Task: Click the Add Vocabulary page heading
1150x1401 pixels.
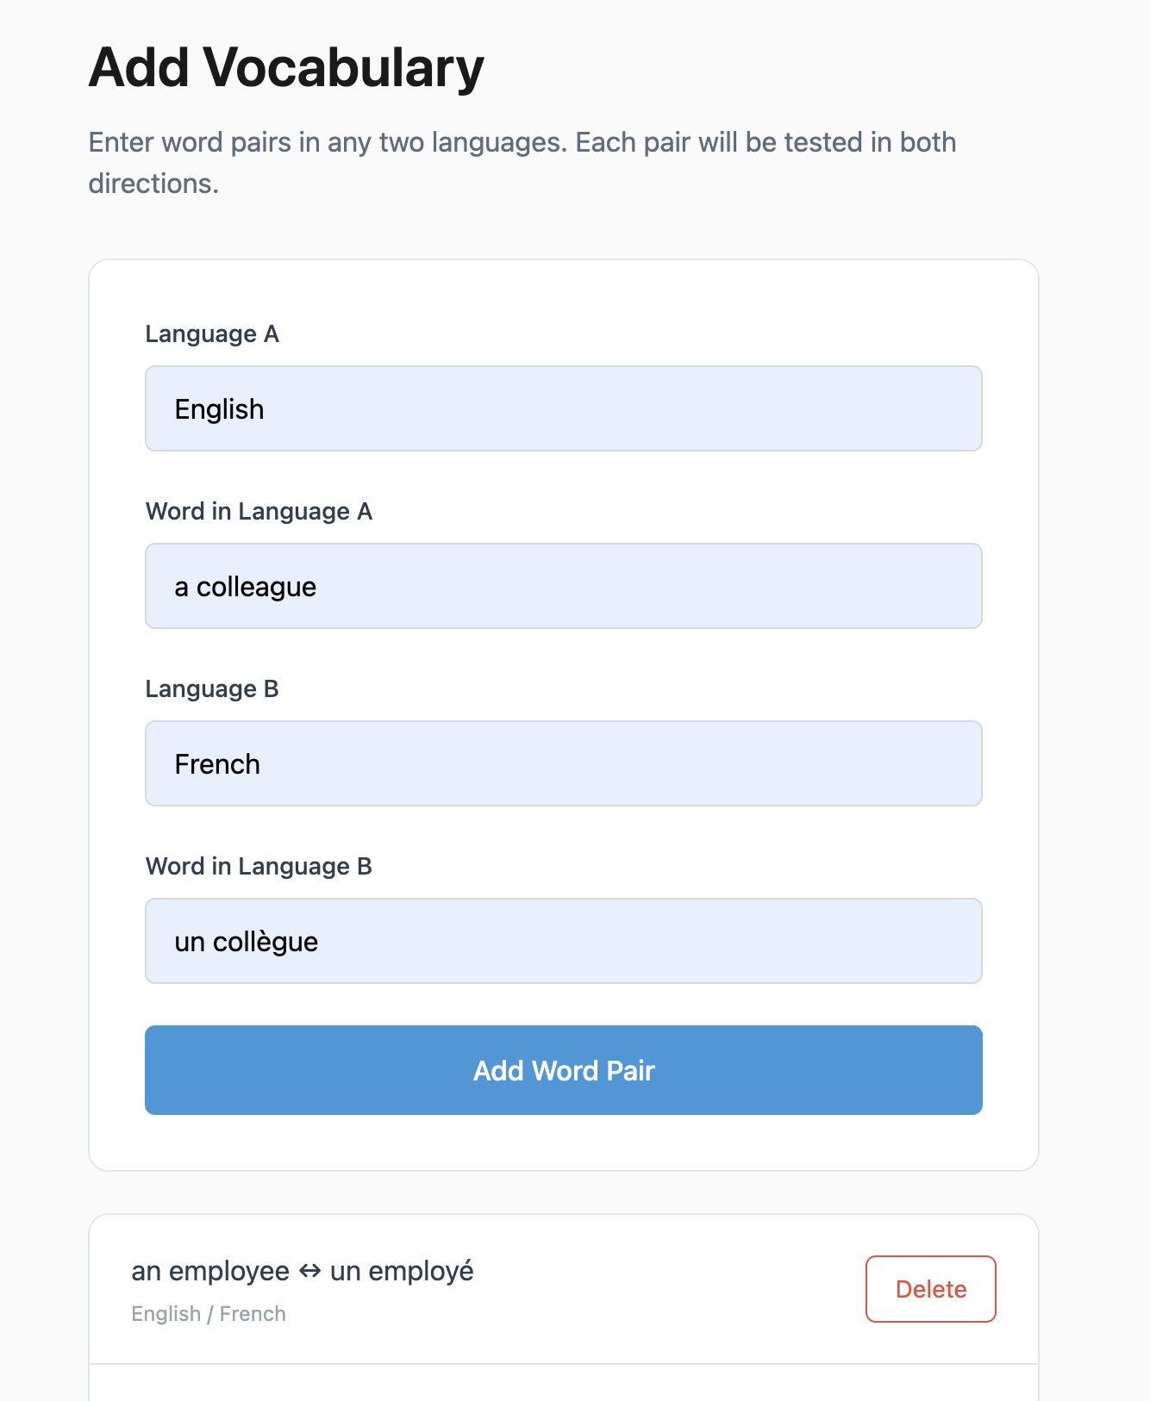Action: pyautogui.click(x=286, y=67)
